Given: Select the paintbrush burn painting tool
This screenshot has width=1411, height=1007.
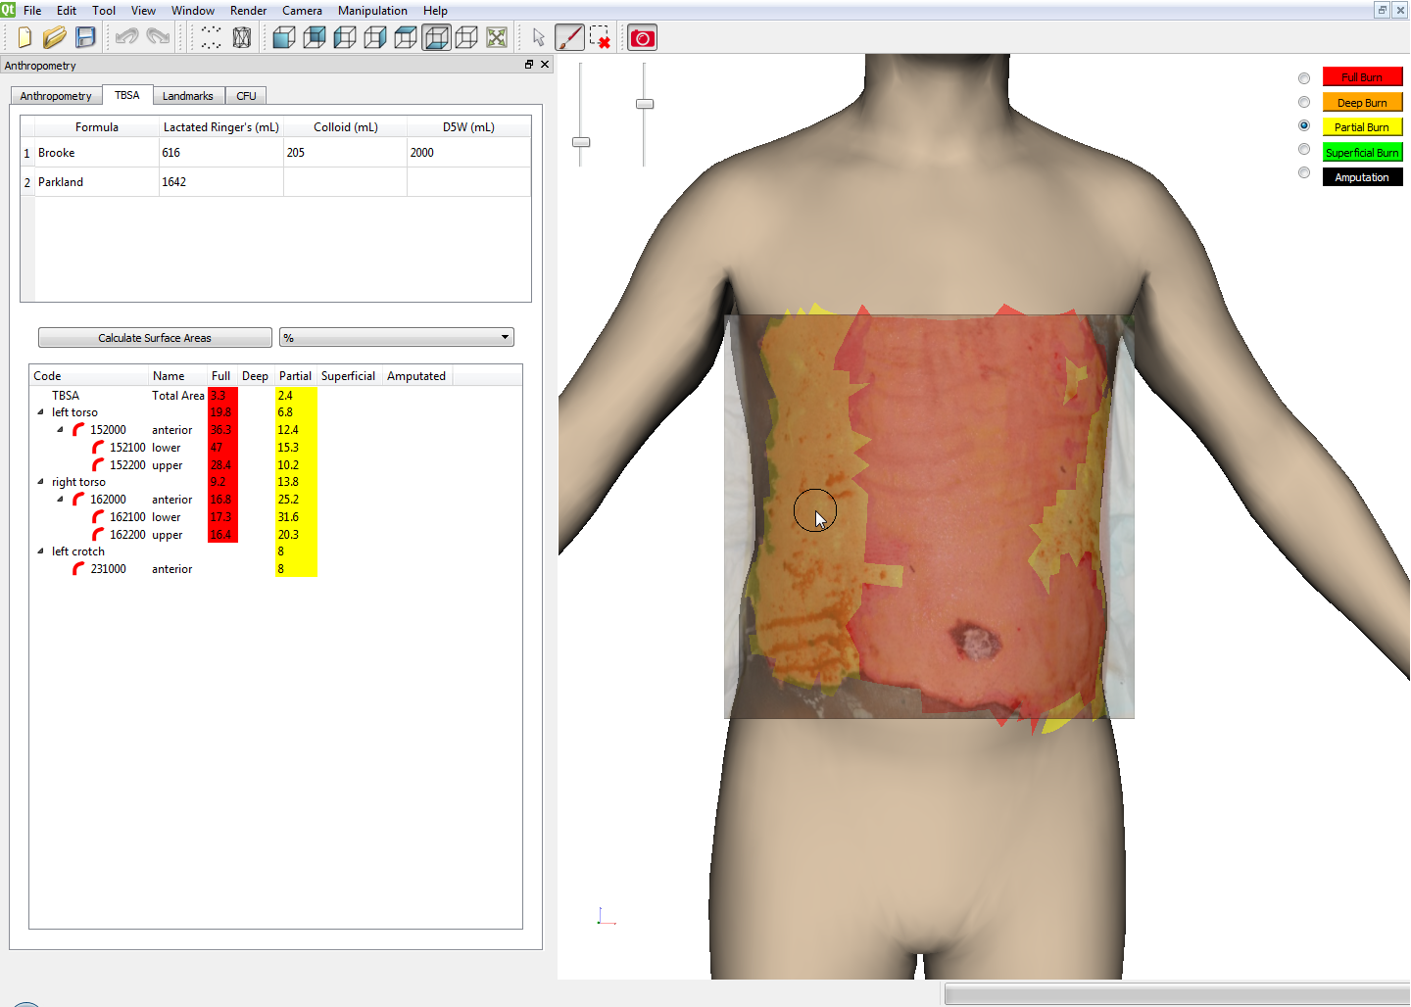Looking at the screenshot, I should 569,37.
